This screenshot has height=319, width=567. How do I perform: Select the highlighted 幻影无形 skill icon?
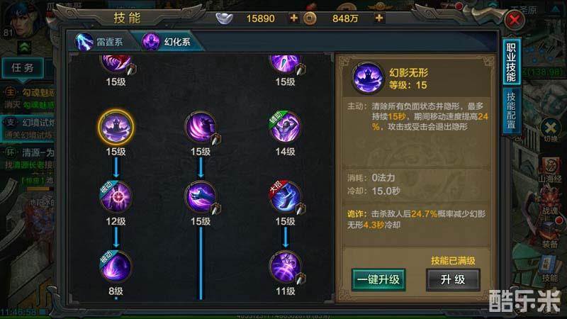116,128
